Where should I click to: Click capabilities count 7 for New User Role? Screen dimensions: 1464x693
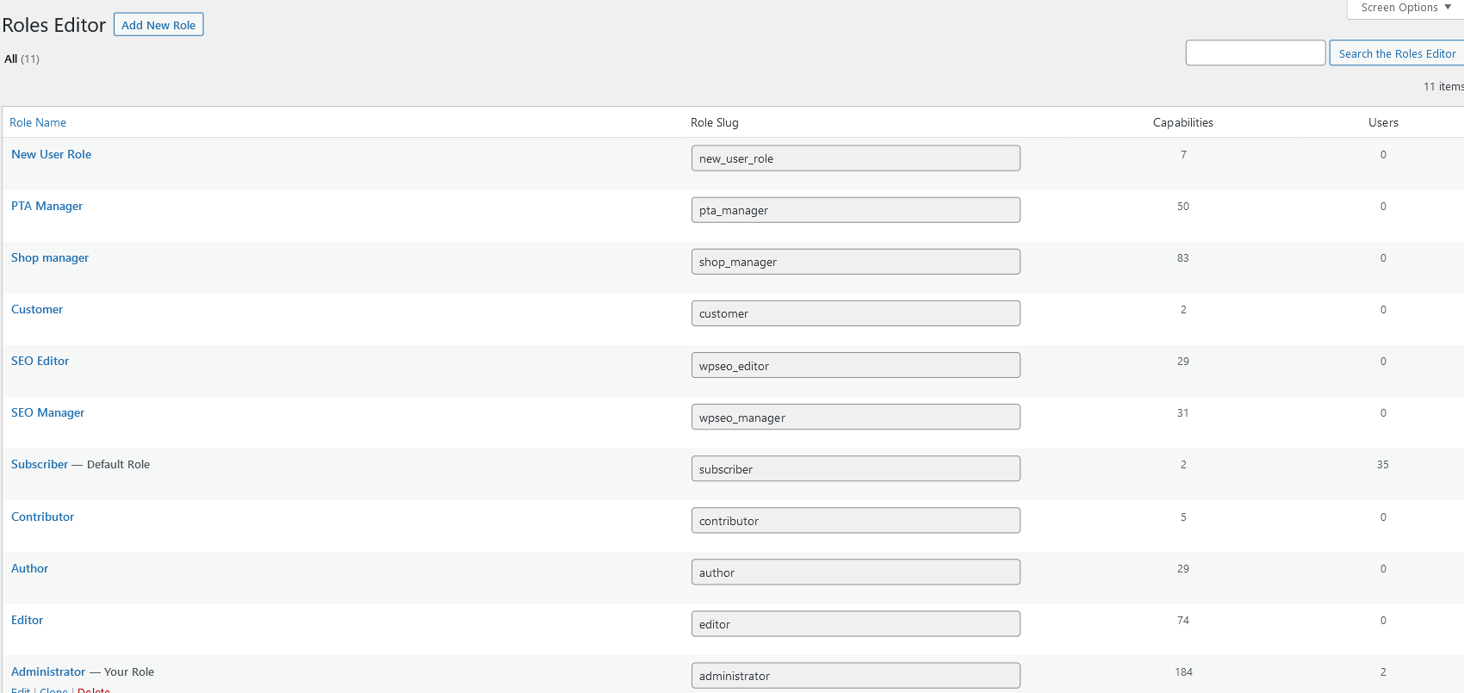click(1183, 154)
